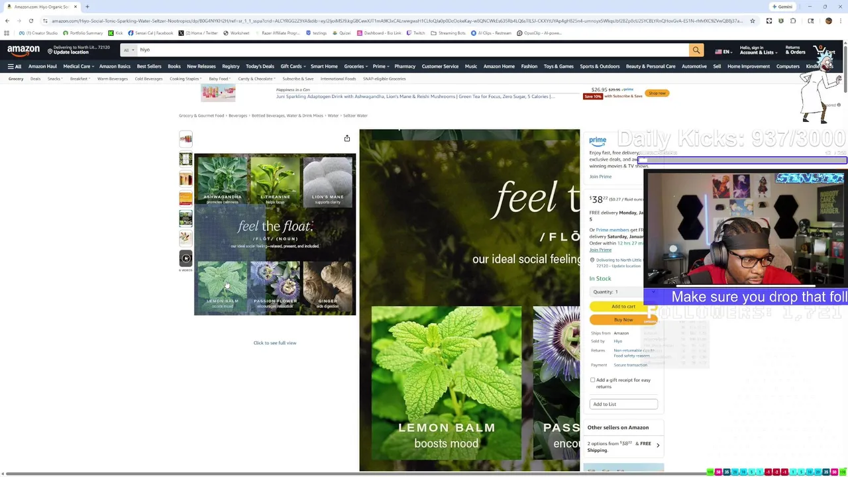Screen dimensions: 848x477
Task: Expand Snacks submenu
Action: [55, 79]
